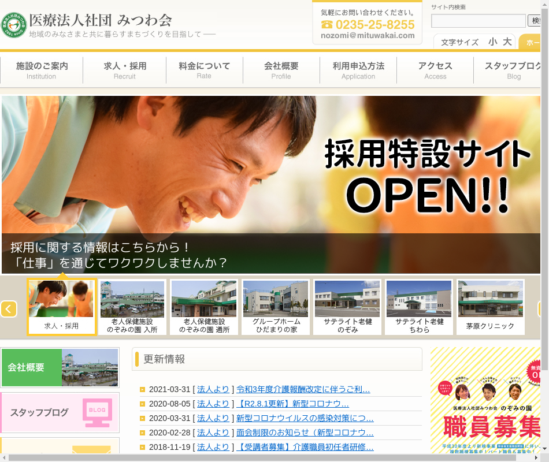This screenshot has height=462, width=549.
Task: Open the 施設のご案内 Institution menu
Action: click(42, 70)
